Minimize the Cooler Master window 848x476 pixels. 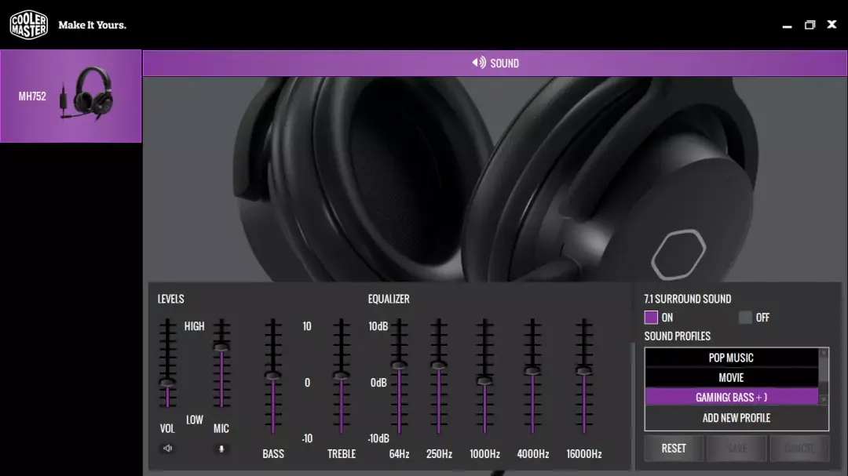(x=787, y=25)
